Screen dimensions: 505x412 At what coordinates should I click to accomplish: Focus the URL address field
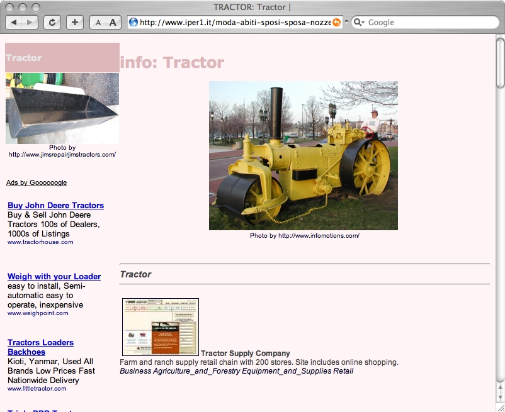[233, 23]
